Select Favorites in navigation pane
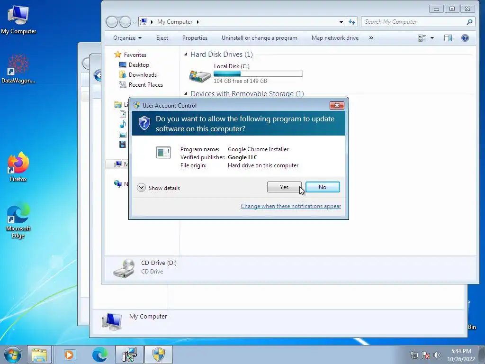 pyautogui.click(x=130, y=55)
